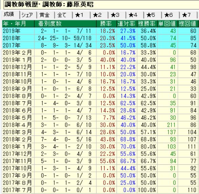This screenshot has width=199, height=194.
Task: Click the 連対率 column header
Action: pos(127,24)
